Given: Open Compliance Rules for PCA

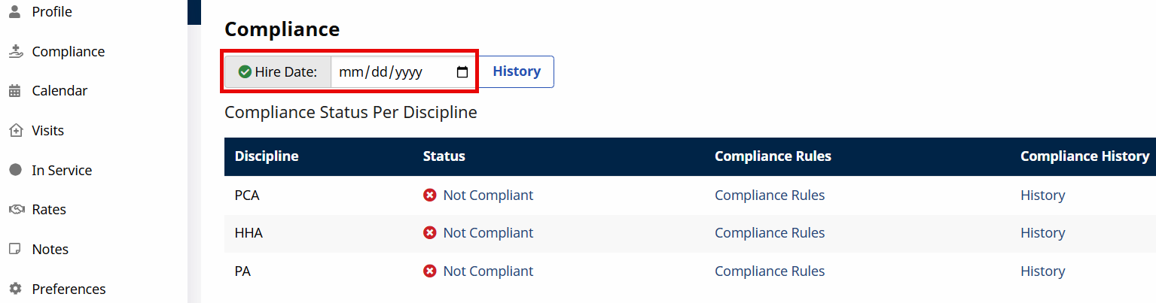Looking at the screenshot, I should pyautogui.click(x=770, y=195).
